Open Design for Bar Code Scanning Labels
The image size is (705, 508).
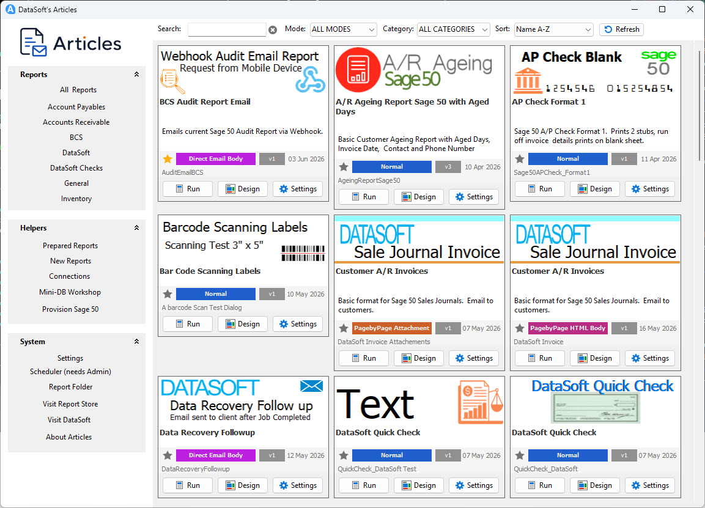243,324
